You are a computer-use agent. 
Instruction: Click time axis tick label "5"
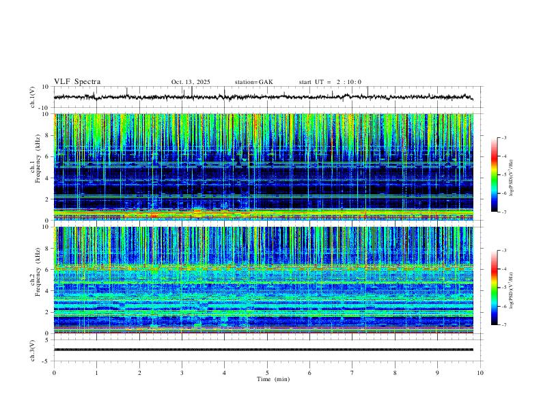click(267, 373)
